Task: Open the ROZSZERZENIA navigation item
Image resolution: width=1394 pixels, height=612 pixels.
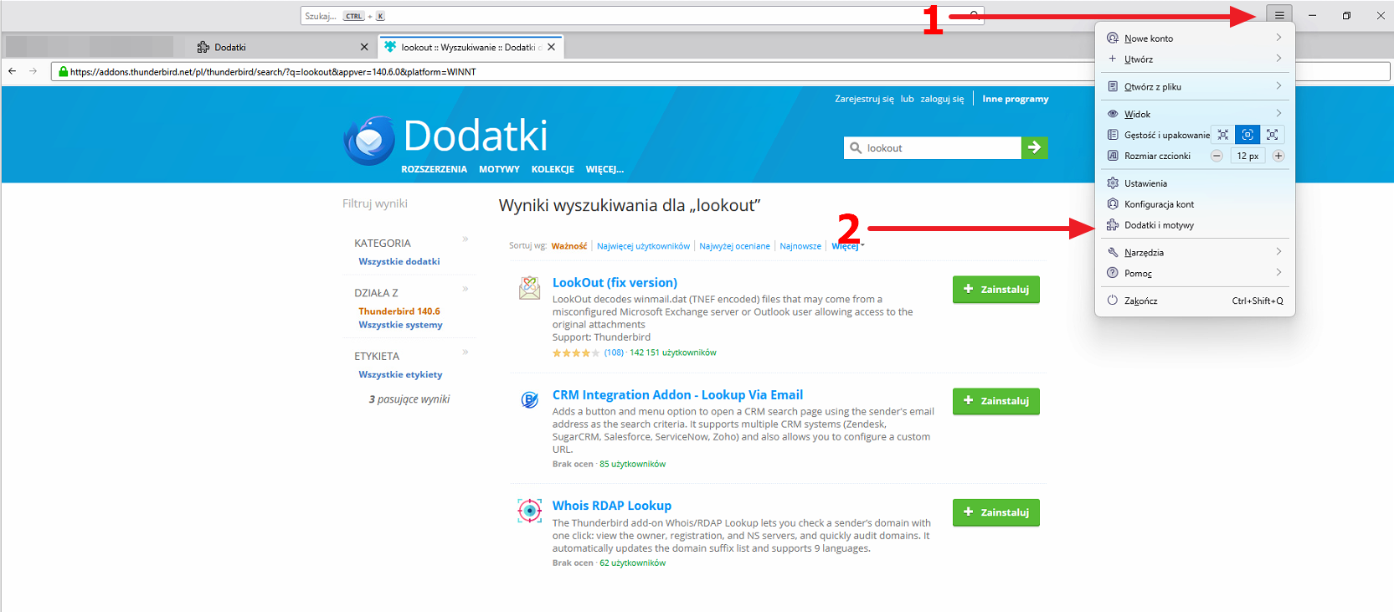Action: click(434, 169)
